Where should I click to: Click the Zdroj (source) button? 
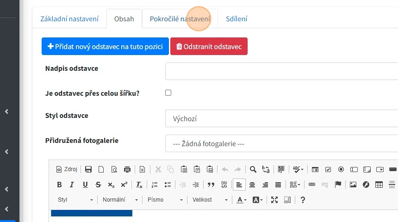point(67,169)
